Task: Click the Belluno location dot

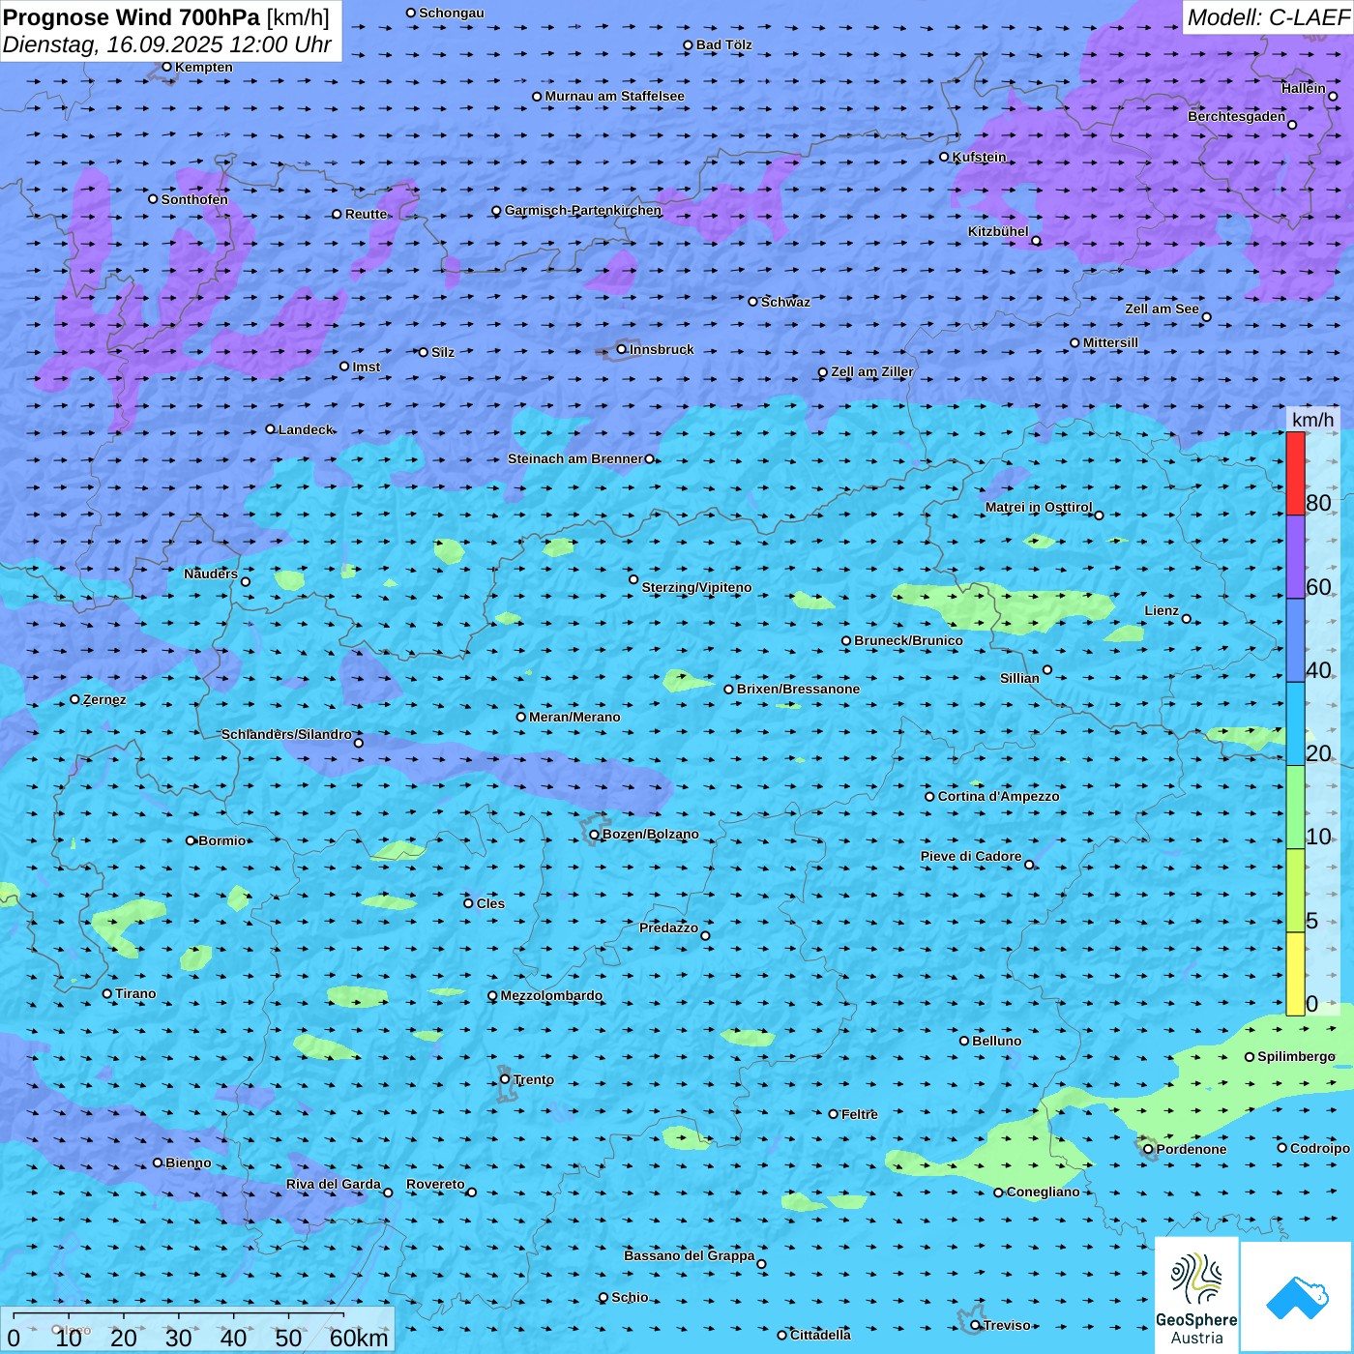Action: (x=964, y=1041)
